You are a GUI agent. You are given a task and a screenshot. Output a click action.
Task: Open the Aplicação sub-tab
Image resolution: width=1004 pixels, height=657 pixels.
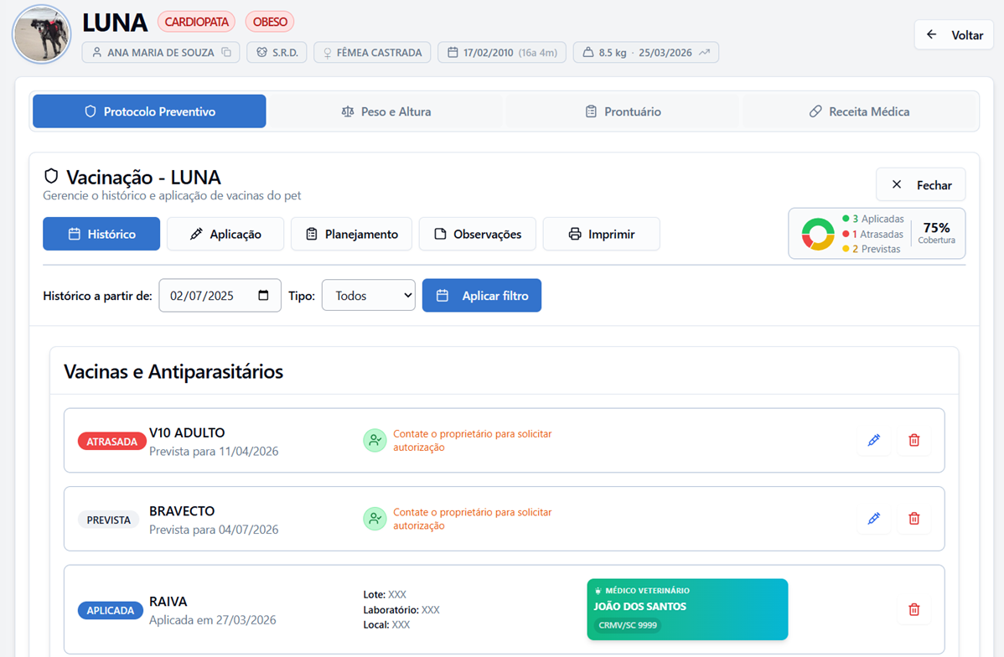click(x=225, y=234)
